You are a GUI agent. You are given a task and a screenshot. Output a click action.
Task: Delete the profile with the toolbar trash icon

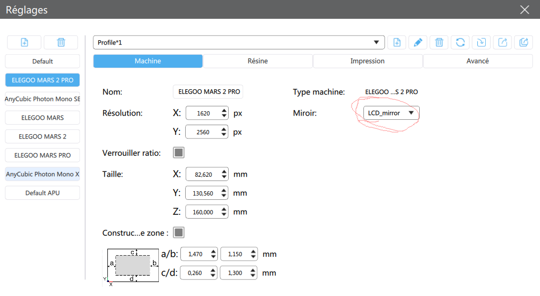point(439,42)
